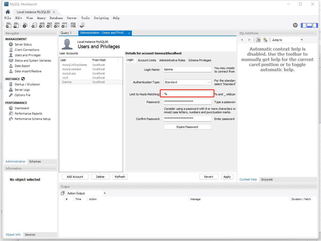The height and width of the screenshot is (241, 321).
Task: Switch to Account Limits tab
Action: (x=147, y=60)
